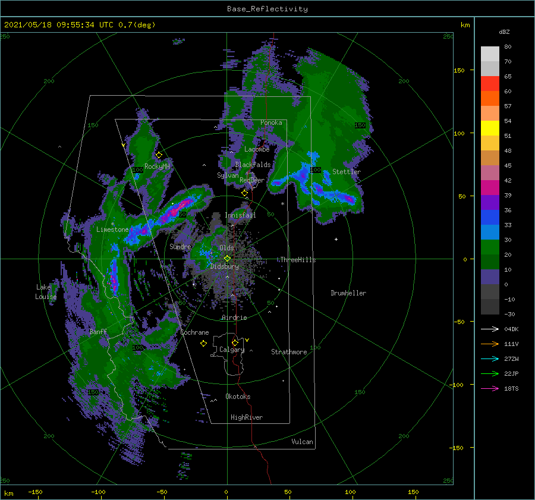Pick the magenta swatch in dBZ legend

pyautogui.click(x=490, y=188)
